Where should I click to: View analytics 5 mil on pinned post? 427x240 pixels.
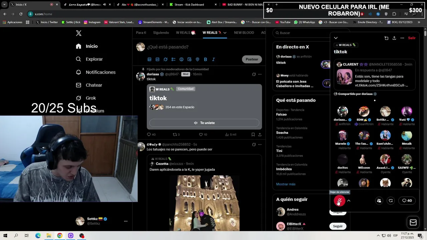[x=231, y=135]
